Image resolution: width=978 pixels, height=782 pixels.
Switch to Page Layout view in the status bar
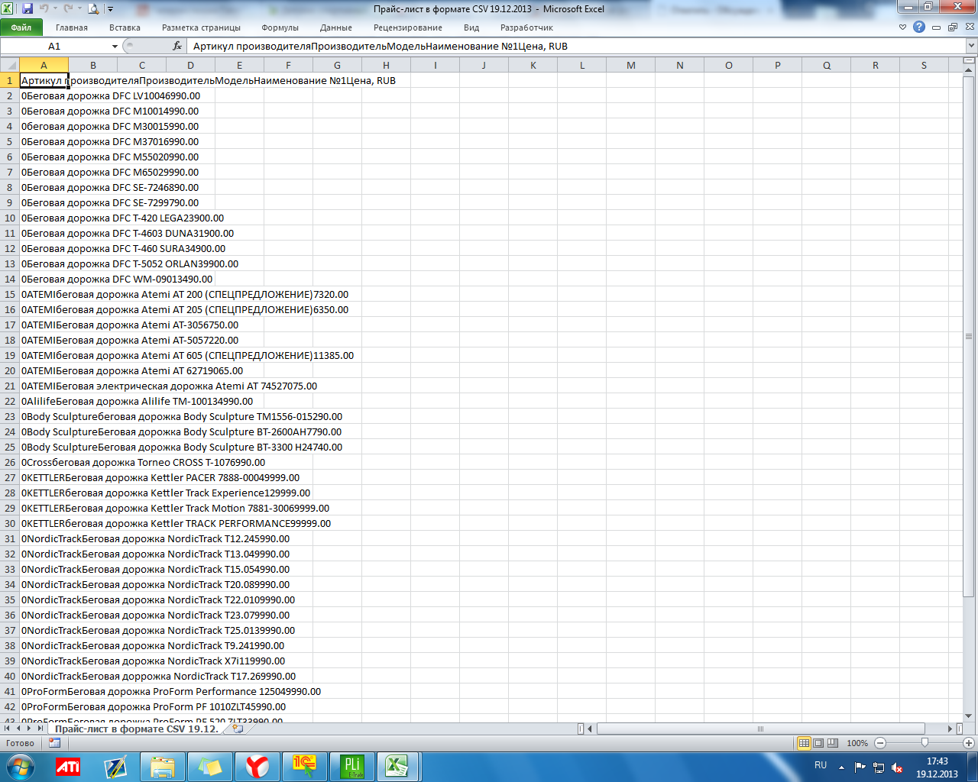(818, 743)
